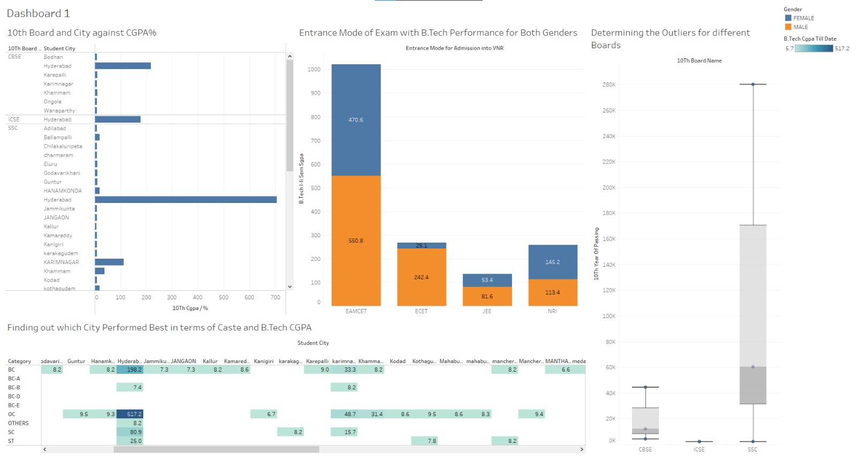Click the Kodad column header in caste table
Viewport: 857px width, 467px height.
pos(397,361)
